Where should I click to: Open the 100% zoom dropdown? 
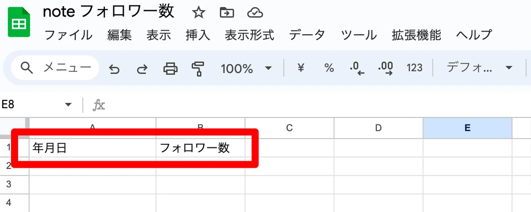pyautogui.click(x=246, y=68)
